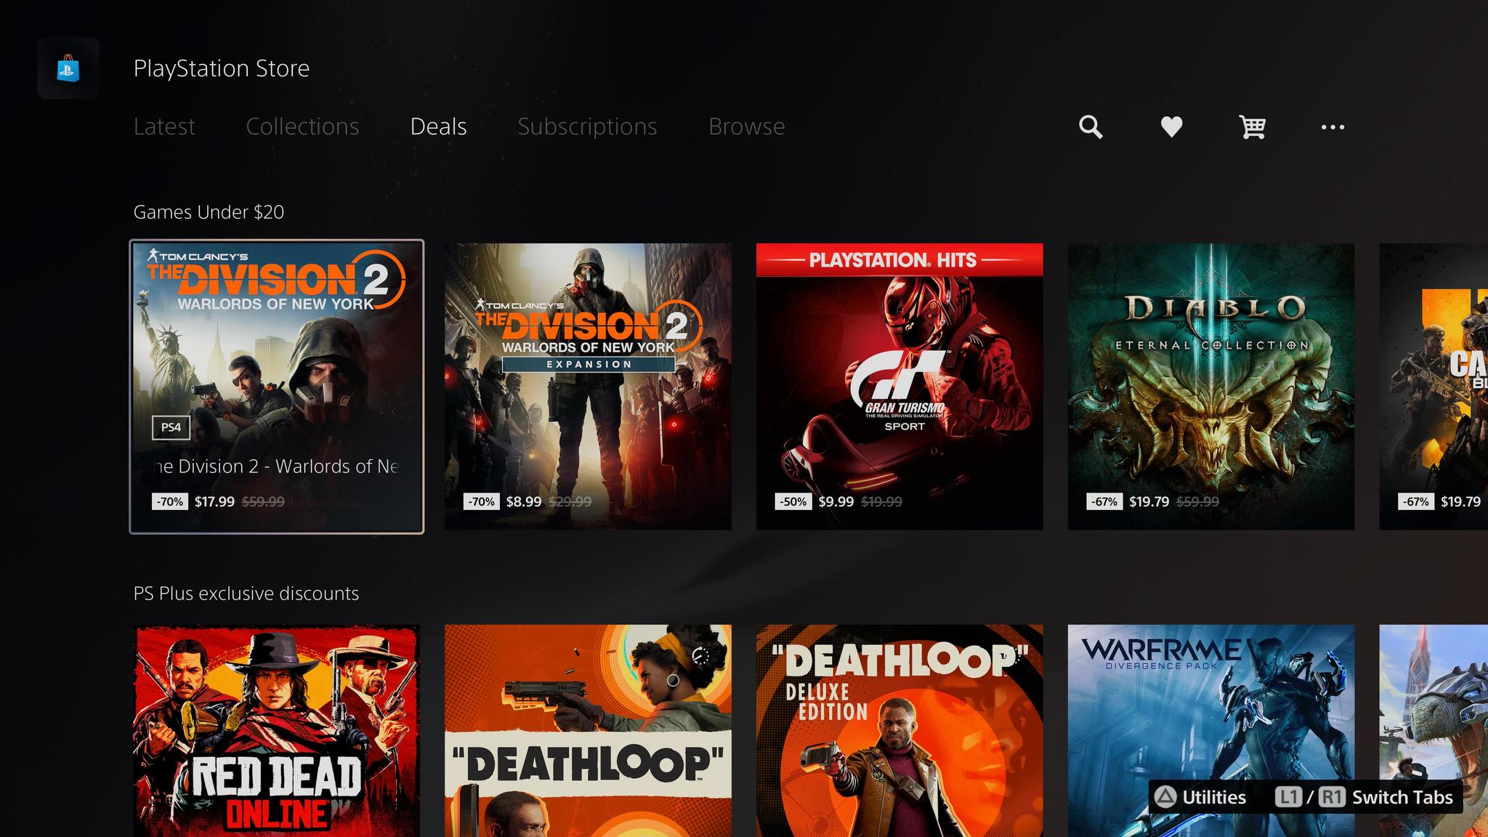Click the struck-through $19.99 price
This screenshot has height=837, width=1488.
(881, 501)
